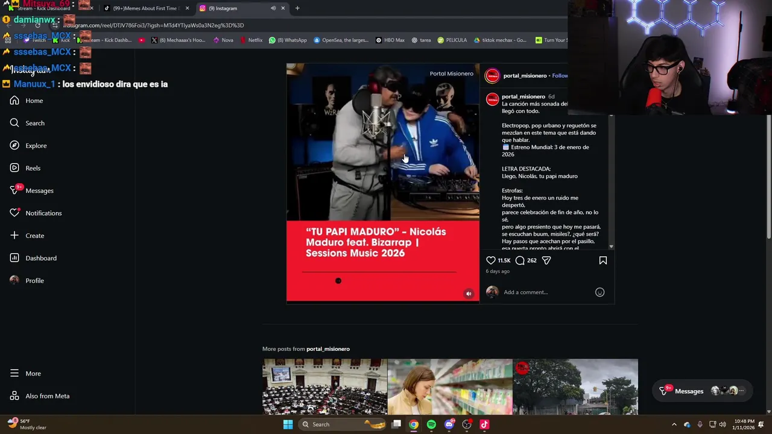772x434 pixels.
Task: Open the Mechaaax's X bookmark
Action: (x=178, y=40)
